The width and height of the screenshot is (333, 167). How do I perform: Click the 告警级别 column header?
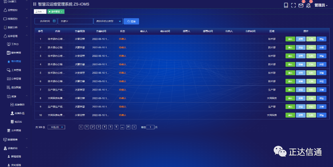pyautogui.click(x=80, y=31)
